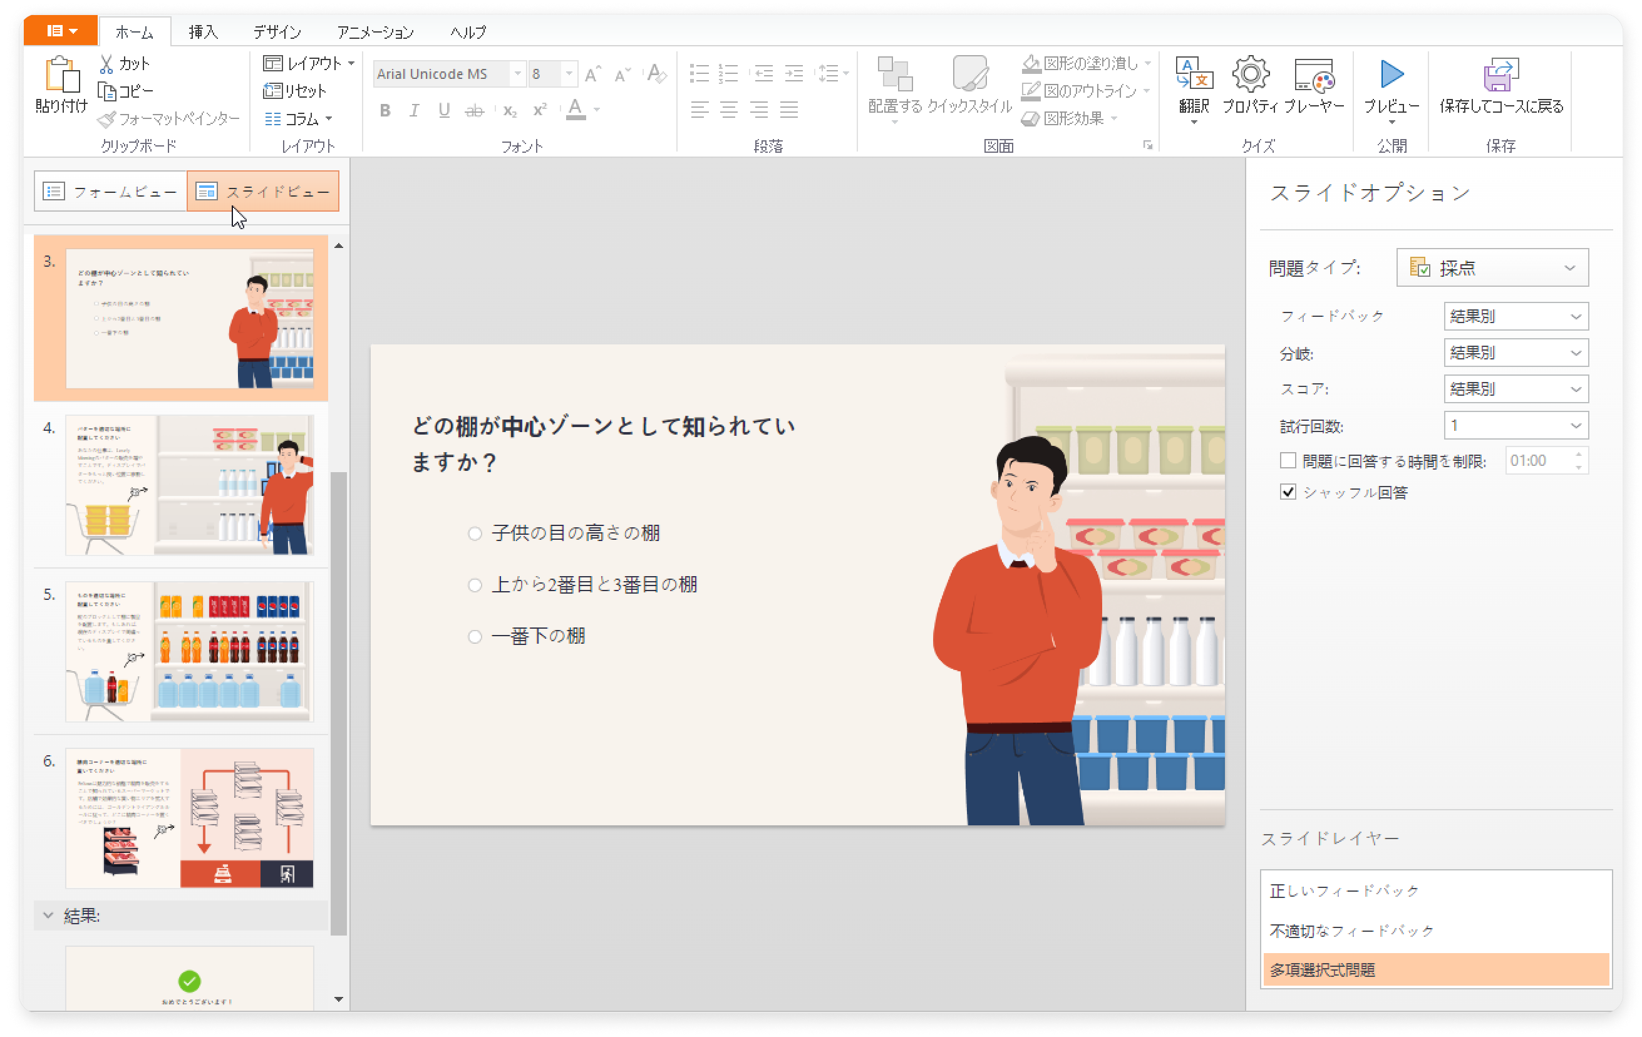Justify paragraph text
Screen dimensions: 1642x1037
(x=789, y=109)
